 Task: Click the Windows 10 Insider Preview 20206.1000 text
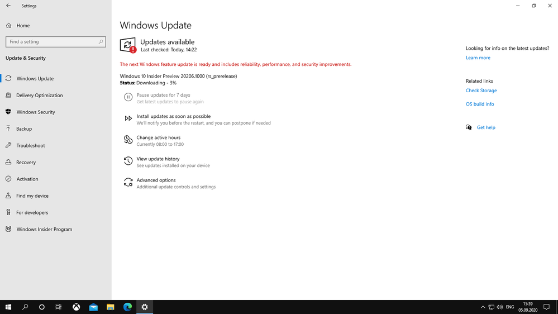coord(178,76)
